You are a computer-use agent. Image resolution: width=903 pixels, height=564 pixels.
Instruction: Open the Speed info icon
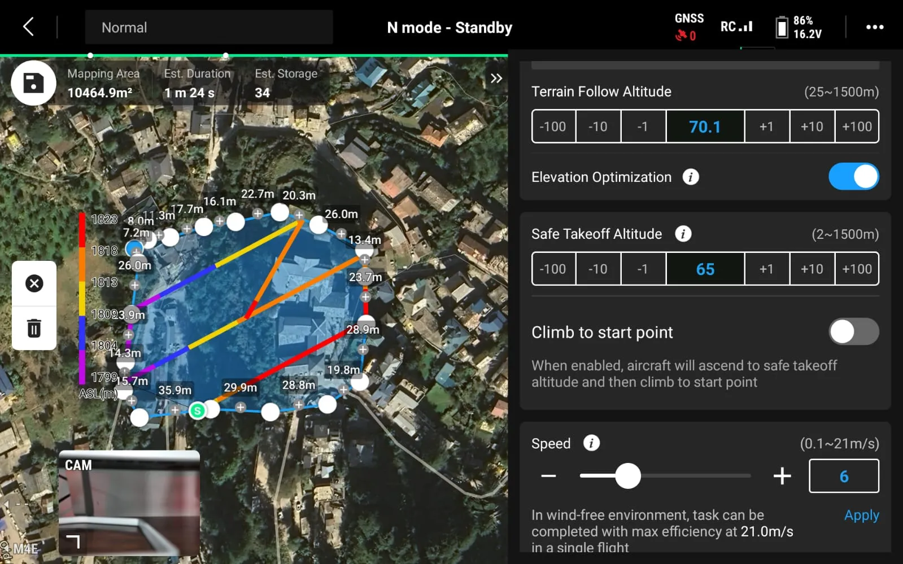(591, 443)
